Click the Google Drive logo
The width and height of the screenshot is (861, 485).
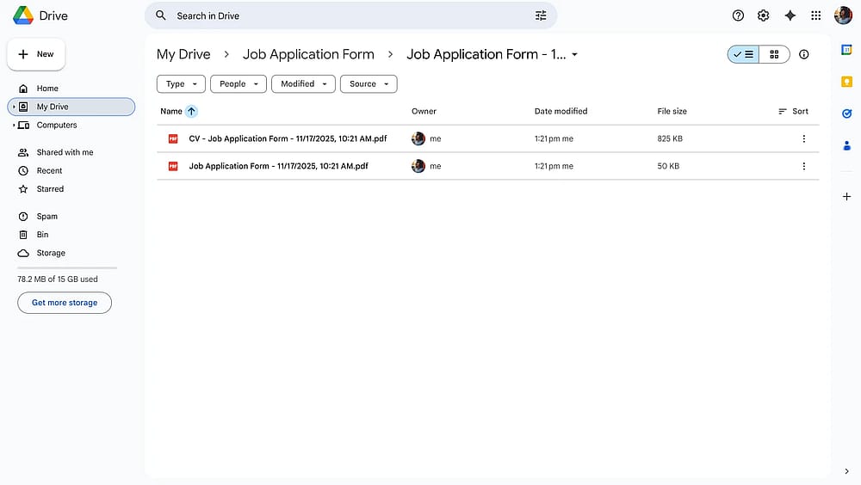click(23, 15)
